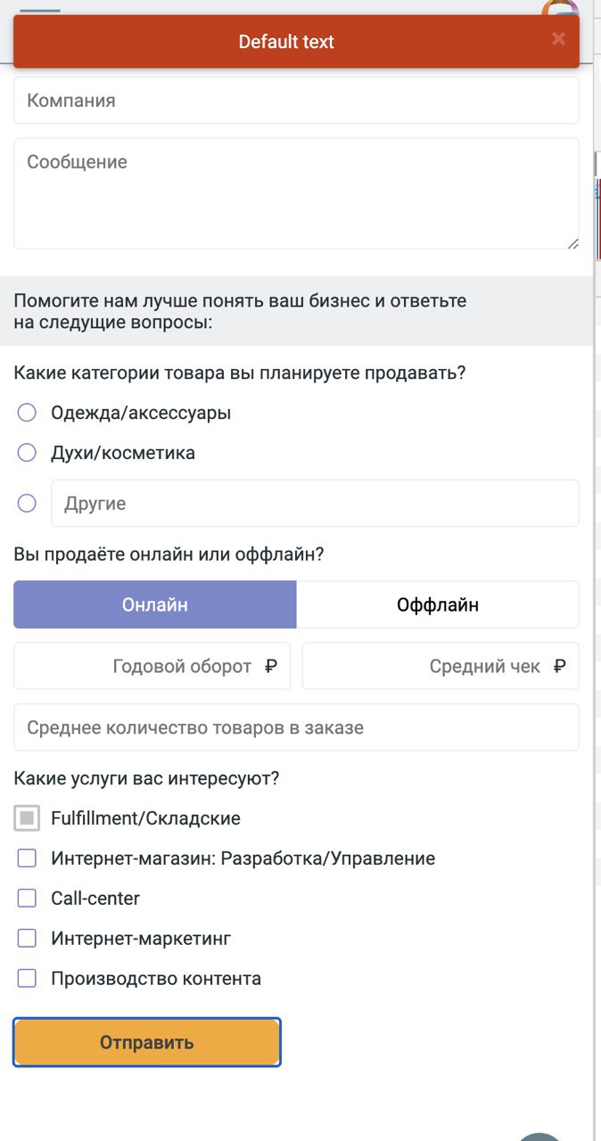Click the Годовой оборот field
This screenshot has height=1141, width=601.
point(152,666)
